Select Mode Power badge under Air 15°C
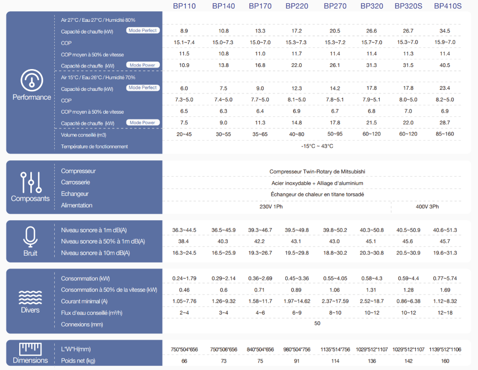 click(142, 123)
